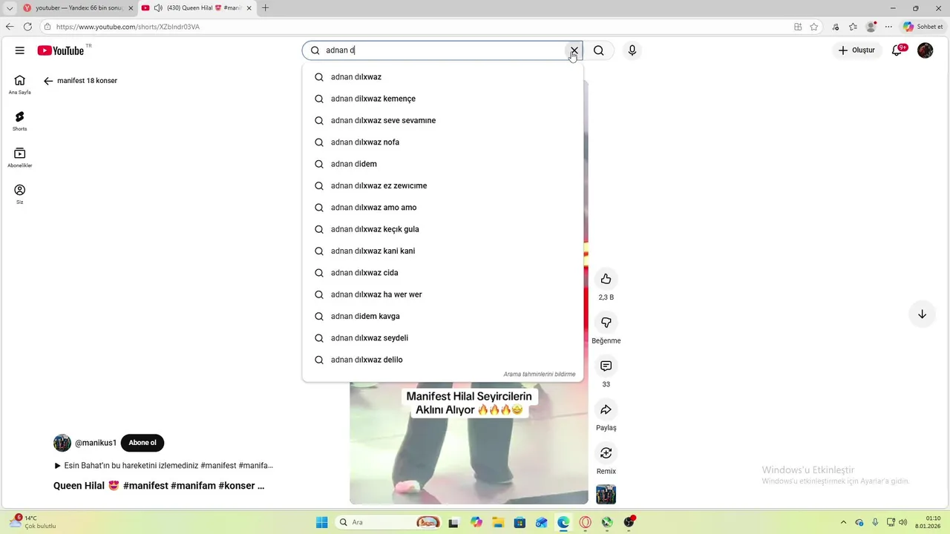Select suggestion adnan dılxwaz ez zewıcıme
Image resolution: width=950 pixels, height=534 pixels.
[442, 185]
